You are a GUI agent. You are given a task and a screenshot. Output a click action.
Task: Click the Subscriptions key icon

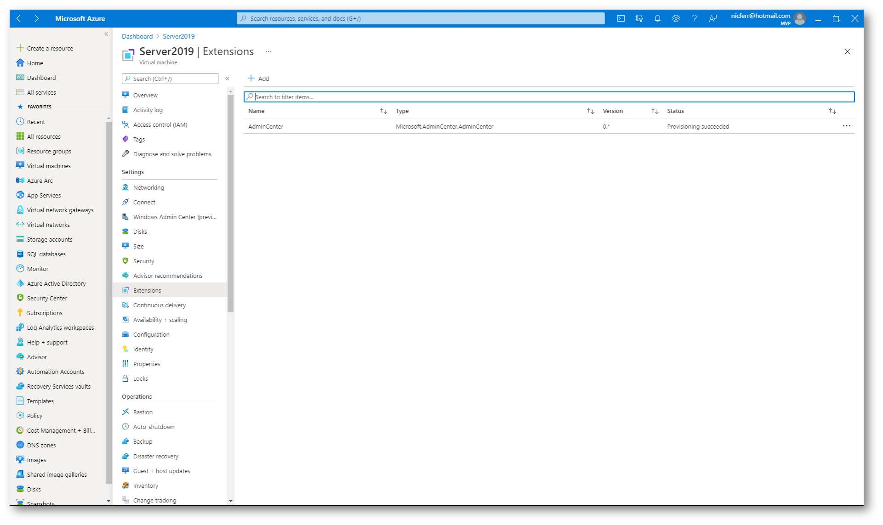pos(20,312)
